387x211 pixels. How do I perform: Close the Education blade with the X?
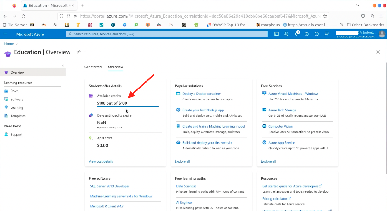tap(378, 52)
